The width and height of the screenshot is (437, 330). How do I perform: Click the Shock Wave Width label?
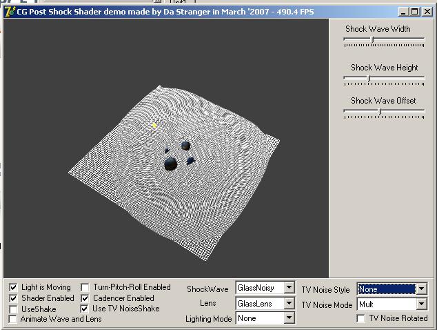pos(378,29)
